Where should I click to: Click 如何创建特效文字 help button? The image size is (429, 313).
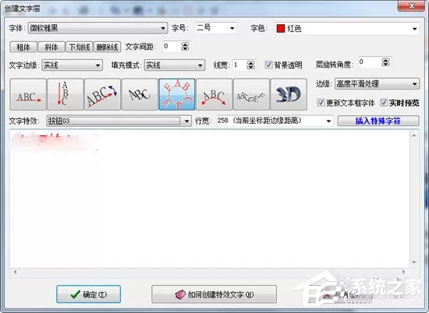pyautogui.click(x=214, y=294)
